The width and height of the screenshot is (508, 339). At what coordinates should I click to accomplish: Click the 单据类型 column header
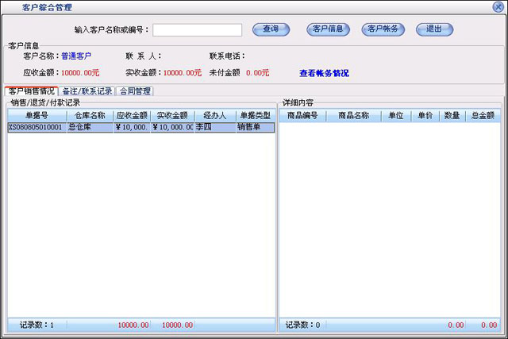tap(256, 116)
